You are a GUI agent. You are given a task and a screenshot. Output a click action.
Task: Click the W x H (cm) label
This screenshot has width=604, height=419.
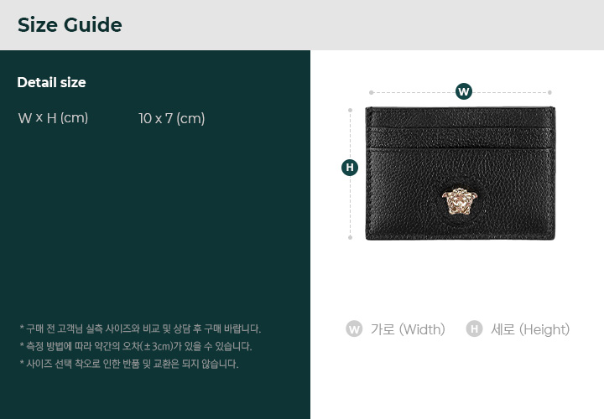point(53,118)
